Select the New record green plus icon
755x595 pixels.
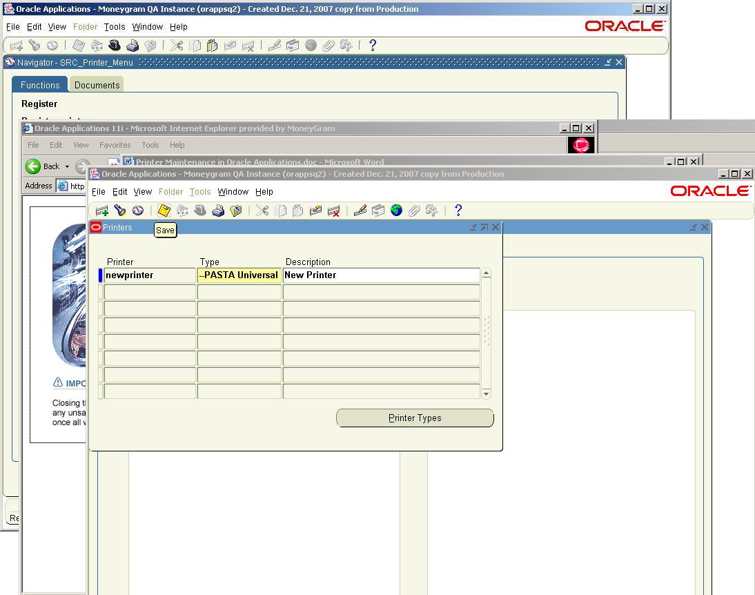pos(102,211)
